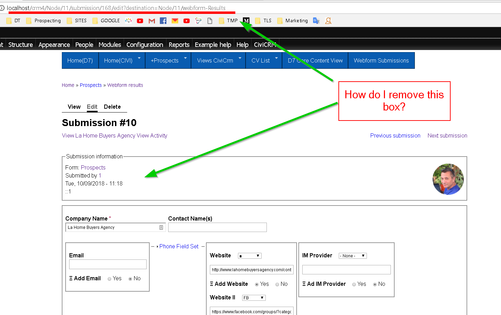Open the TLS bookmarks folder
This screenshot has height=315, width=501.
click(x=263, y=21)
